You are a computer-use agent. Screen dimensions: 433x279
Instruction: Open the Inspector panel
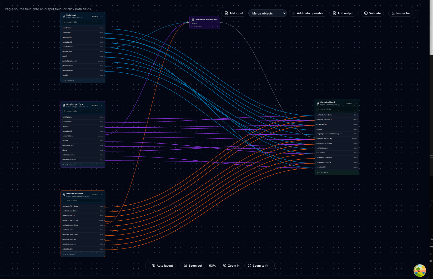[400, 13]
